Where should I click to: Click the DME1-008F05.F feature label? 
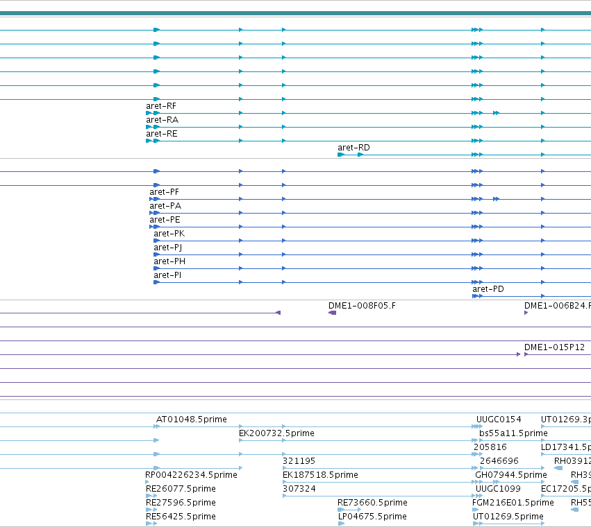(x=362, y=306)
